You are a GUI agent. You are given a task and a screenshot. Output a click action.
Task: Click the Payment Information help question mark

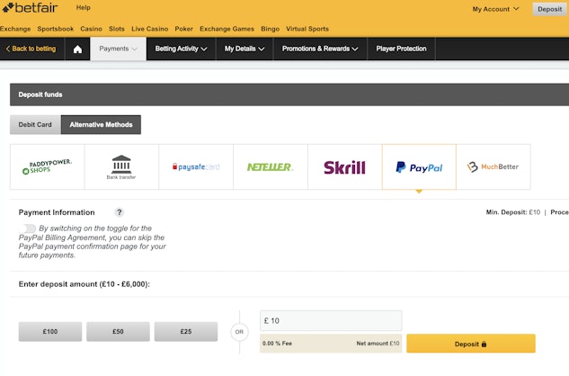[x=119, y=212]
